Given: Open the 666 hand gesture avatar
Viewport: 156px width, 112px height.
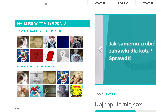Looking at the screenshot, I should [50, 91].
